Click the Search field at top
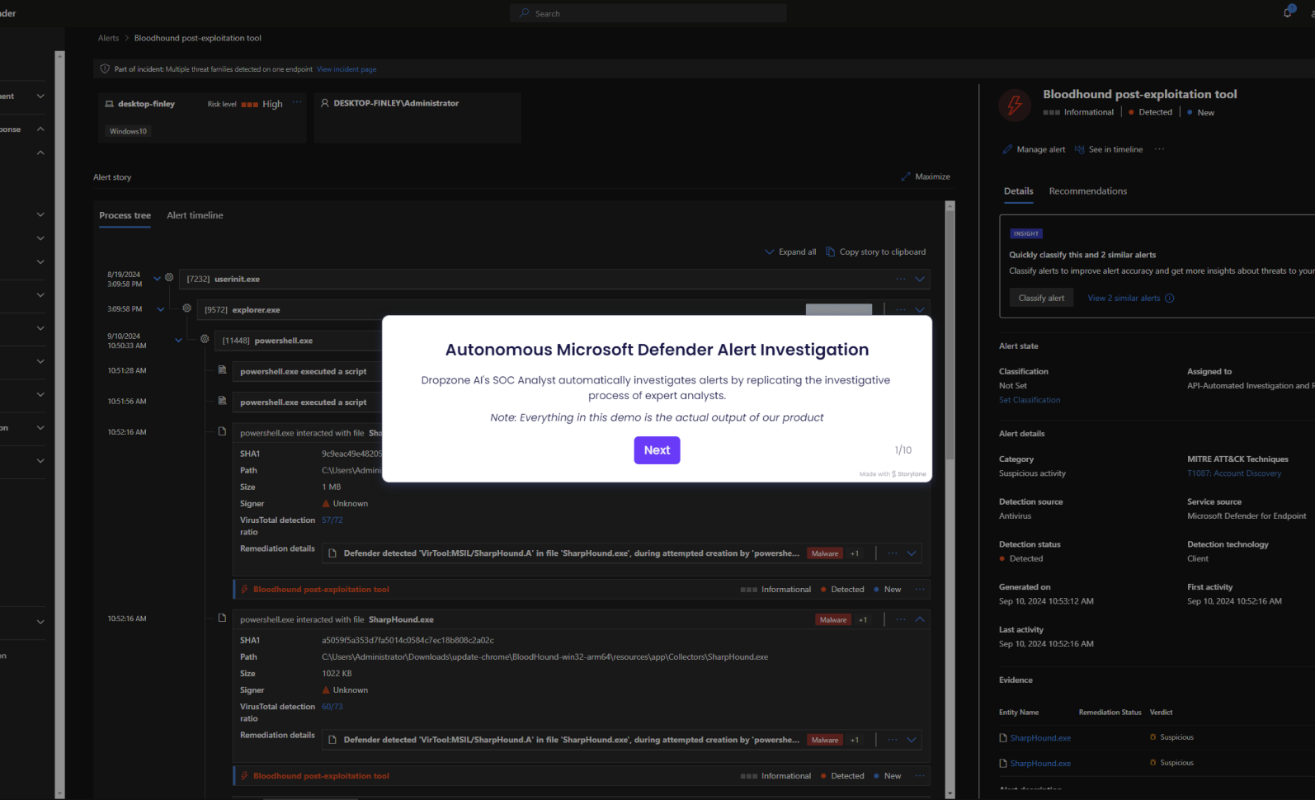 pos(648,13)
